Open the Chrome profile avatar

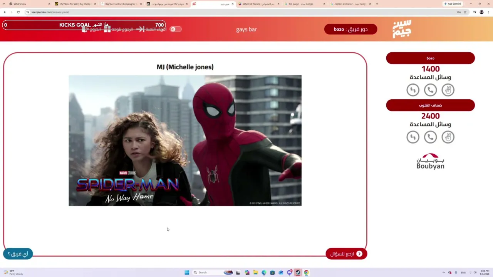pos(481,12)
